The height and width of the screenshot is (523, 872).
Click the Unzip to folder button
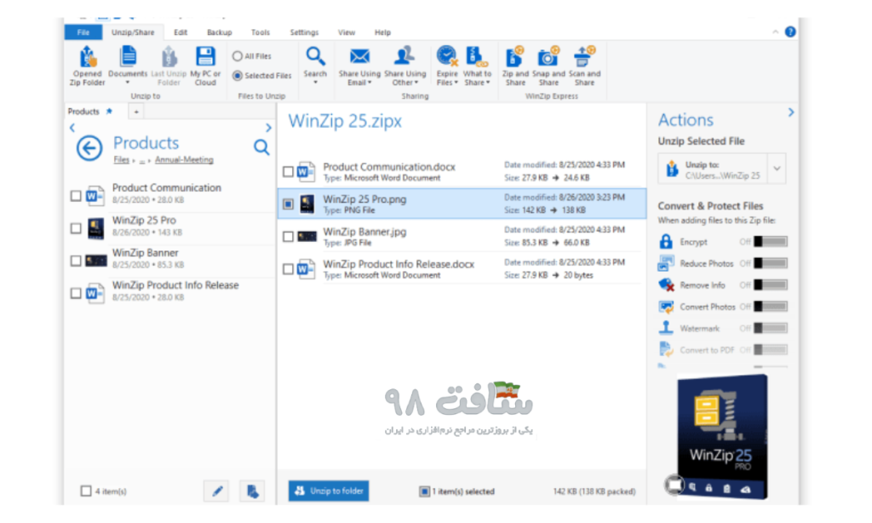pos(328,491)
